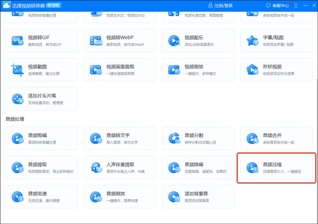Click the 音频转文字 icon
Viewport: 318px width, 224px height.
[x=96, y=138]
